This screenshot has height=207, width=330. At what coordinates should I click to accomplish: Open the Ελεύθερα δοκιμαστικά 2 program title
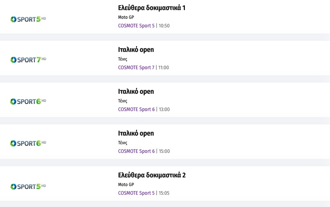point(152,175)
